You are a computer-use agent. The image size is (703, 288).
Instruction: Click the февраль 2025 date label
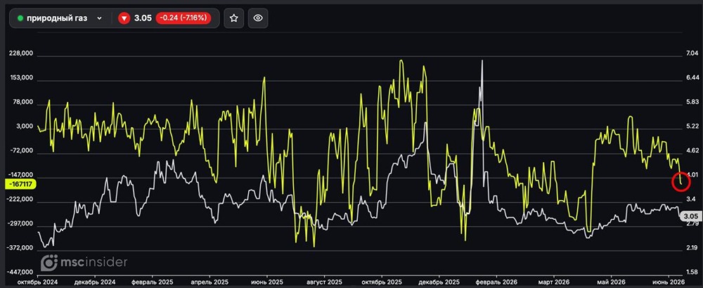tap(153, 282)
